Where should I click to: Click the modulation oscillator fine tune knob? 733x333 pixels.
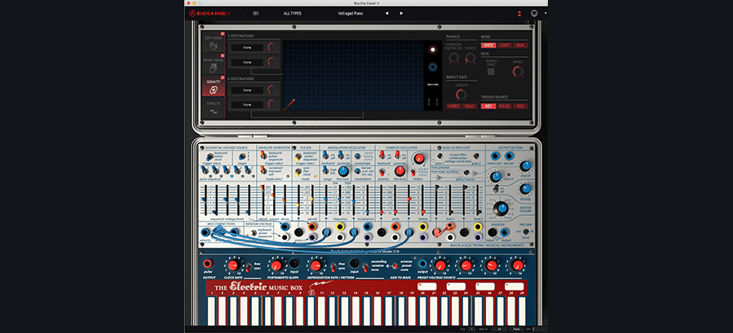pyautogui.click(x=343, y=170)
